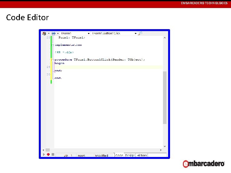Click line number 20 in the gutter
Image resolution: width=231 pixels, height=173 pixels.
(x=48, y=37)
